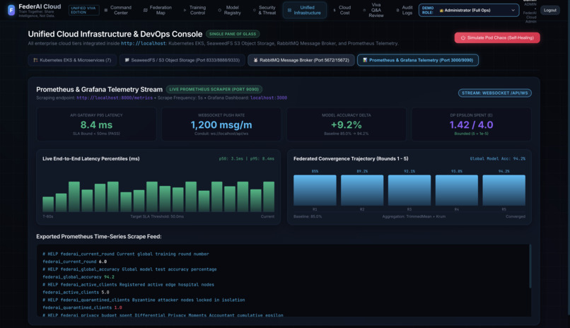Click the +9.2% model accuracy delta
Screen dimensions: 570x328
pyautogui.click(x=346, y=125)
